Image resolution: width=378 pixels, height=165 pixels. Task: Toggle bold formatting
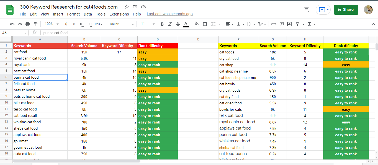(162, 24)
